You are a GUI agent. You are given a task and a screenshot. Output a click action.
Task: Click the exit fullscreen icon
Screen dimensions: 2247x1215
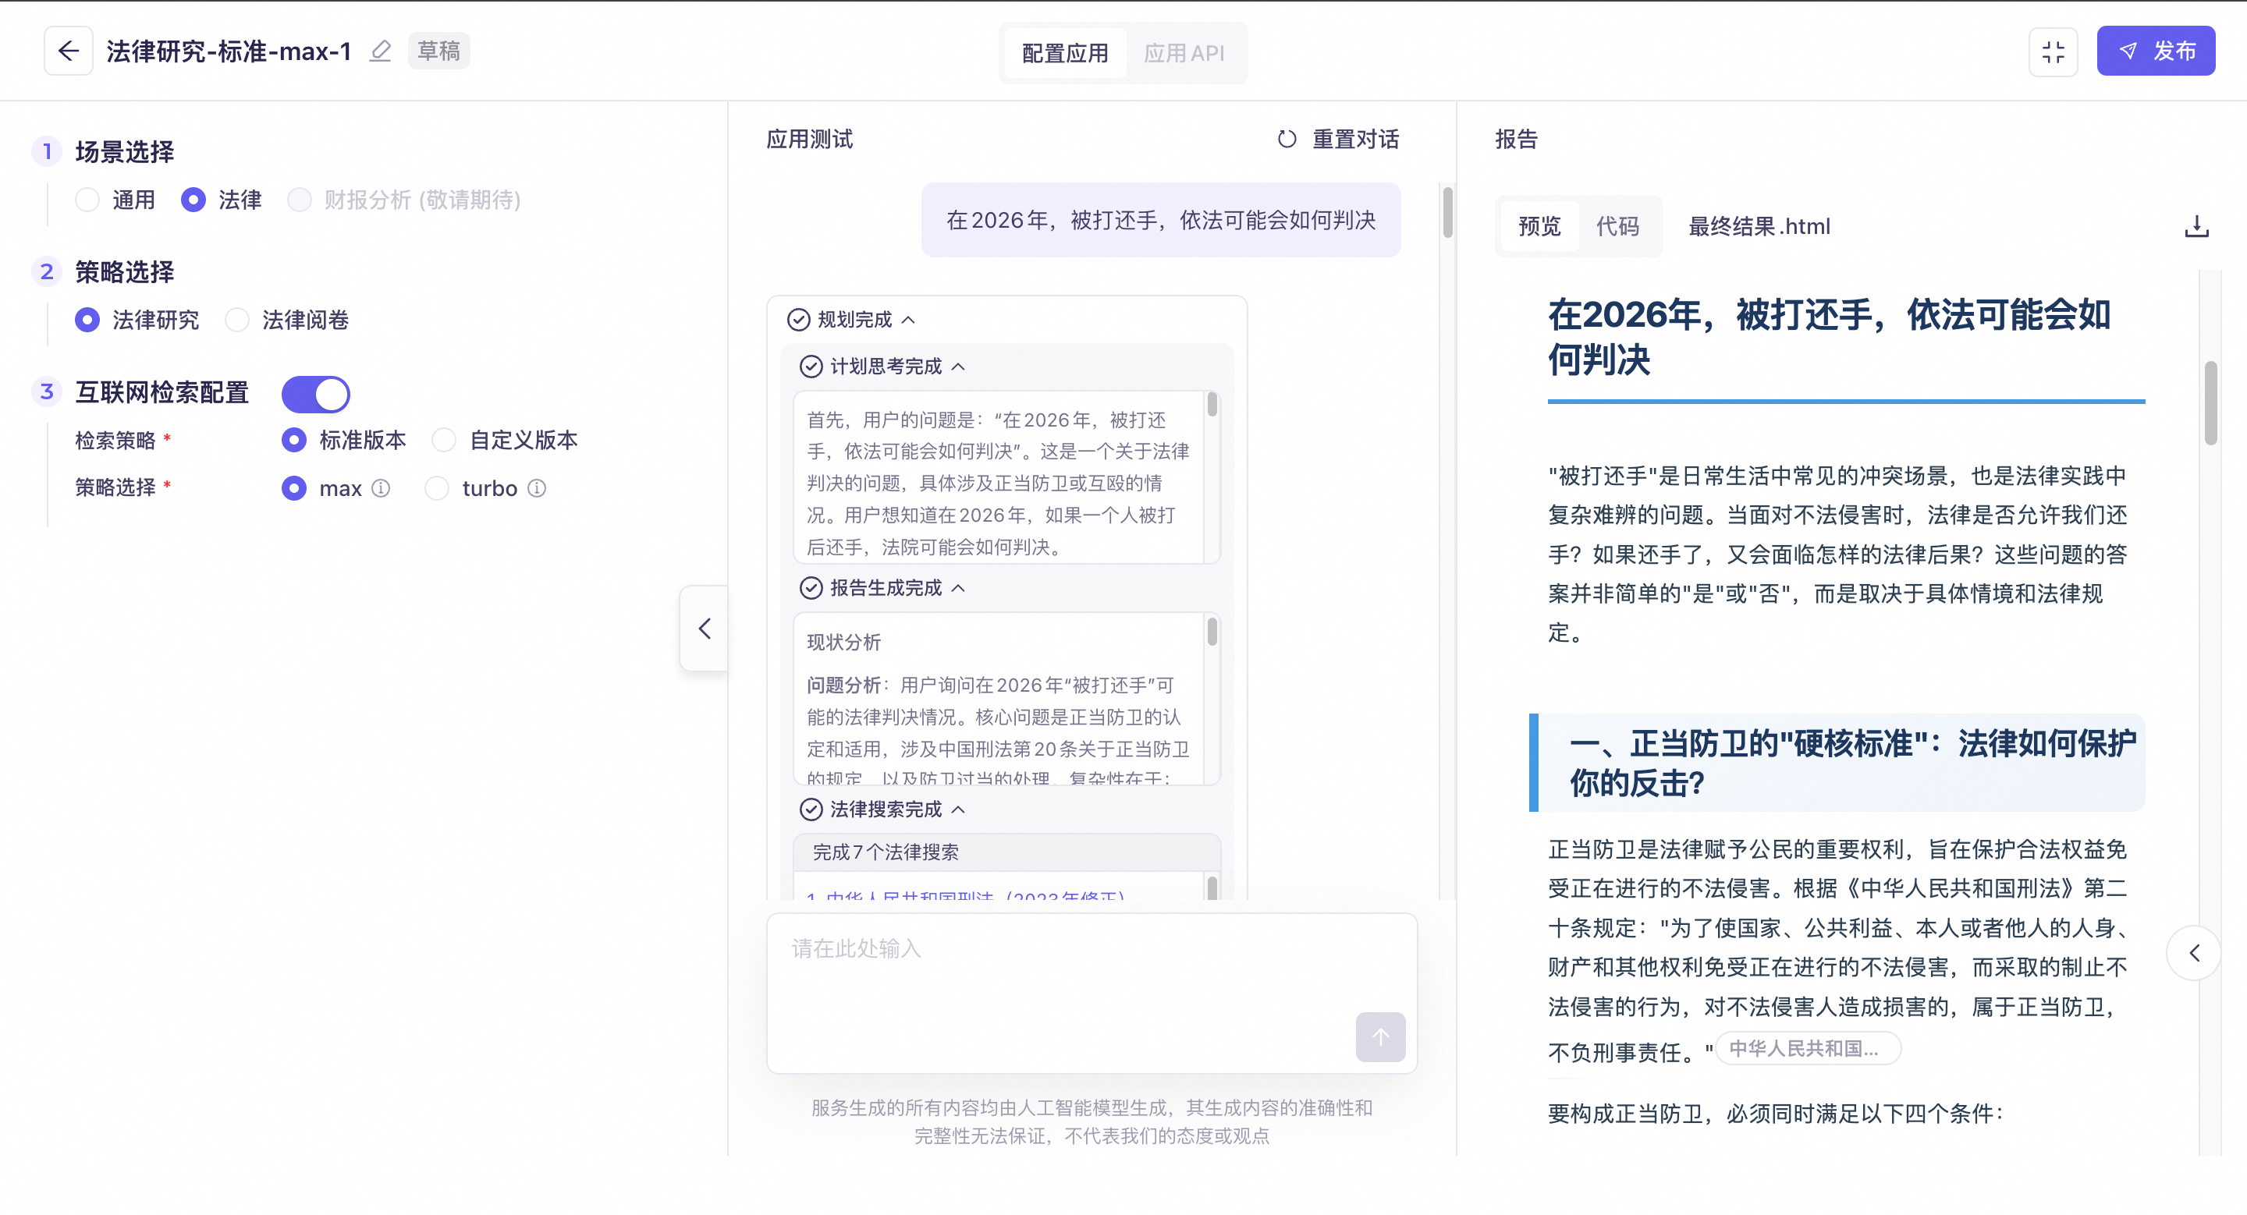coord(2053,51)
